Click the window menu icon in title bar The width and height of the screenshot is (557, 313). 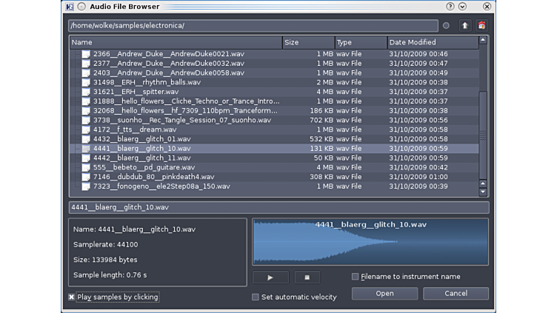click(x=70, y=6)
